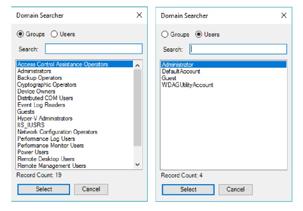Viewport: 303px width, 211px height.
Task: Close the right Domain Searcher dialog
Action: click(284, 16)
